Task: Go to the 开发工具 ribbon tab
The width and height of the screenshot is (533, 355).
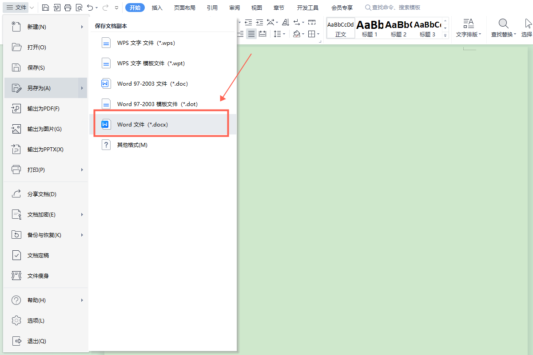Action: click(x=308, y=8)
